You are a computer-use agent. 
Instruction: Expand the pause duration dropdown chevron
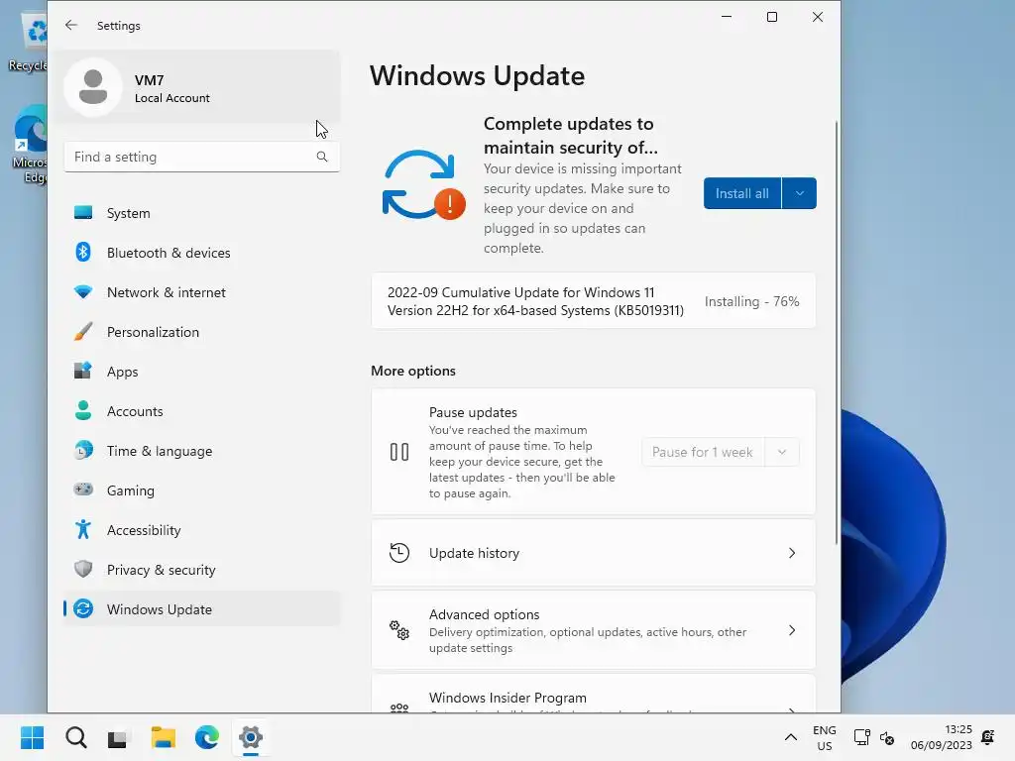(782, 452)
